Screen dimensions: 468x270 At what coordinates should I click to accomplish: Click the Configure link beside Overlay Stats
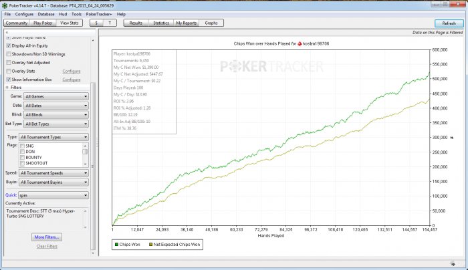coord(72,71)
